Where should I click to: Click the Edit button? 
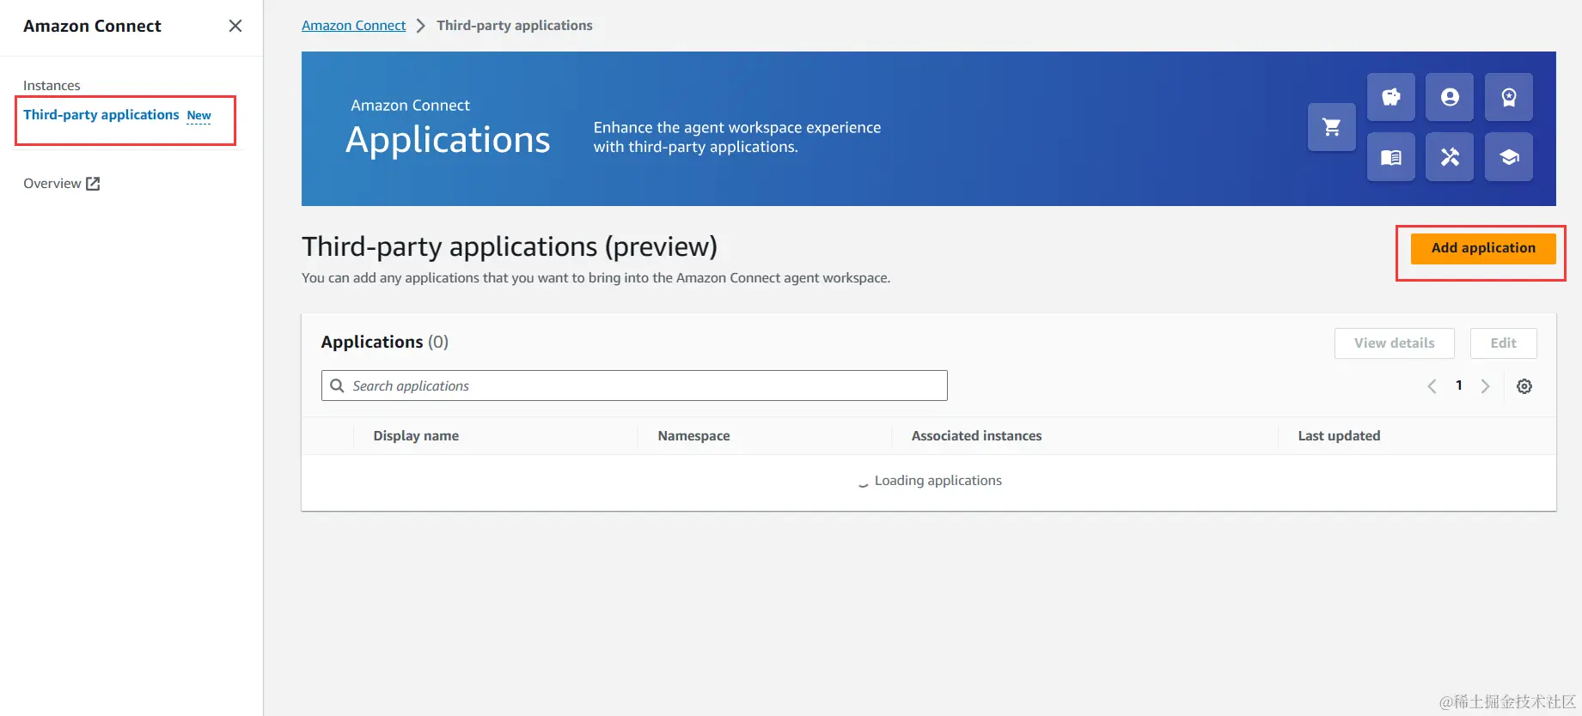(x=1503, y=343)
